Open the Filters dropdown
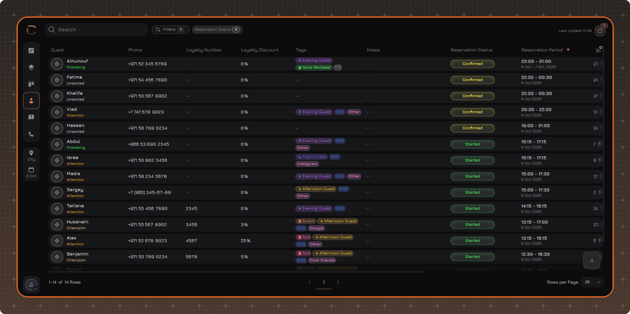Viewport: 630px width, 314px height. point(170,29)
